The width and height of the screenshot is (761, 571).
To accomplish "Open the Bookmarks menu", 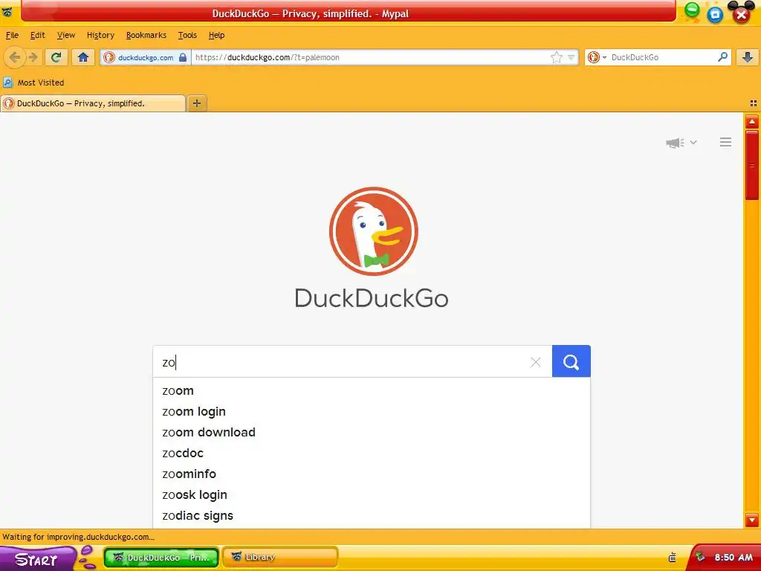I will pos(146,35).
